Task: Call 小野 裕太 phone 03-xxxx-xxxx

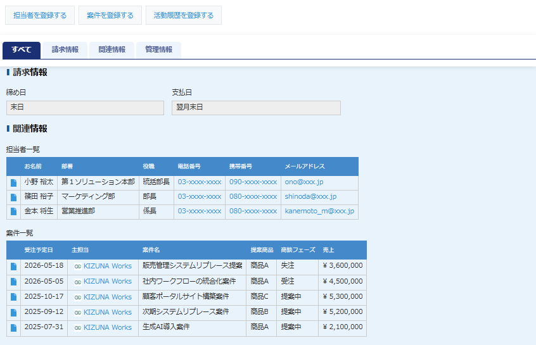Action: point(200,182)
